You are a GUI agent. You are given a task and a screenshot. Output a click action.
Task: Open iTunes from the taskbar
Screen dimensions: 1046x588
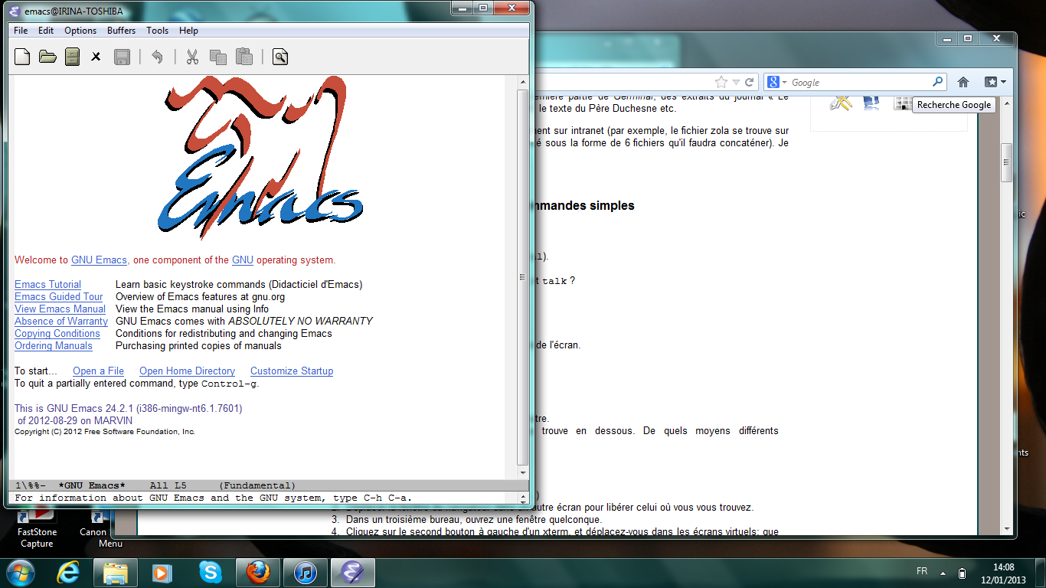click(x=306, y=572)
